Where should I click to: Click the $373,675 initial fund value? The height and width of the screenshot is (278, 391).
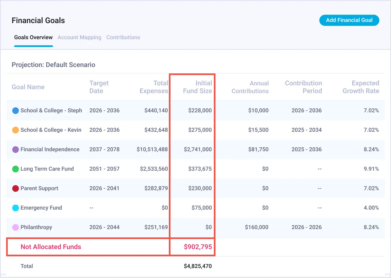click(200, 169)
